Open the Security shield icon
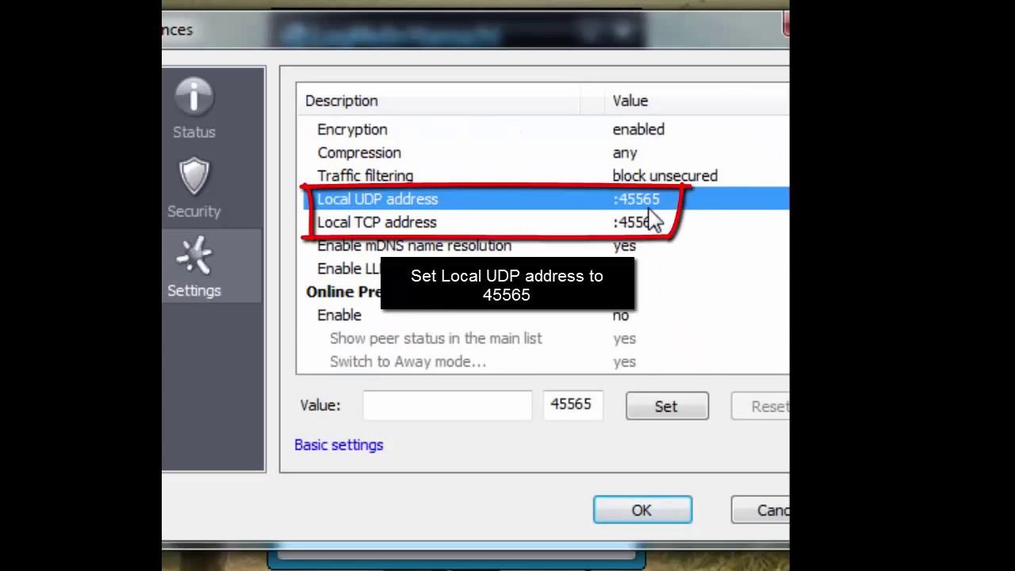The image size is (1015, 571). pyautogui.click(x=194, y=175)
